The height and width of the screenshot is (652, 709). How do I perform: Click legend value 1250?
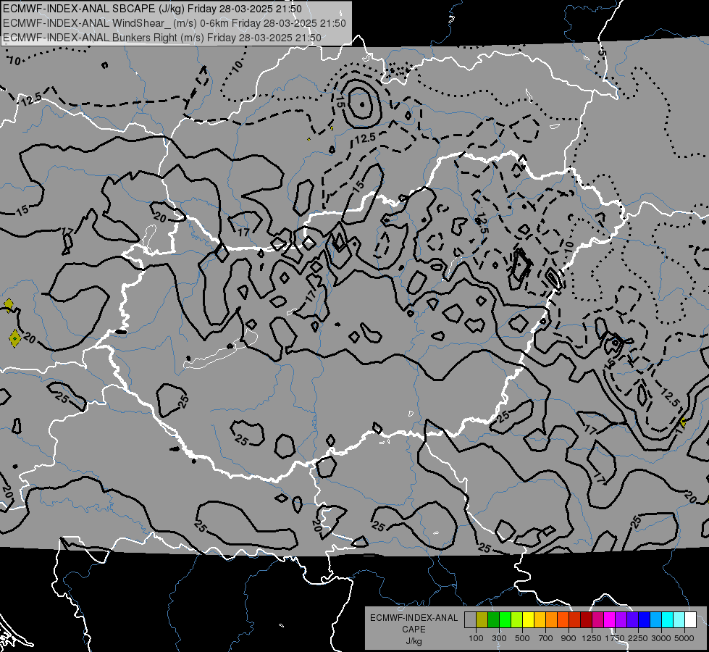pos(592,638)
